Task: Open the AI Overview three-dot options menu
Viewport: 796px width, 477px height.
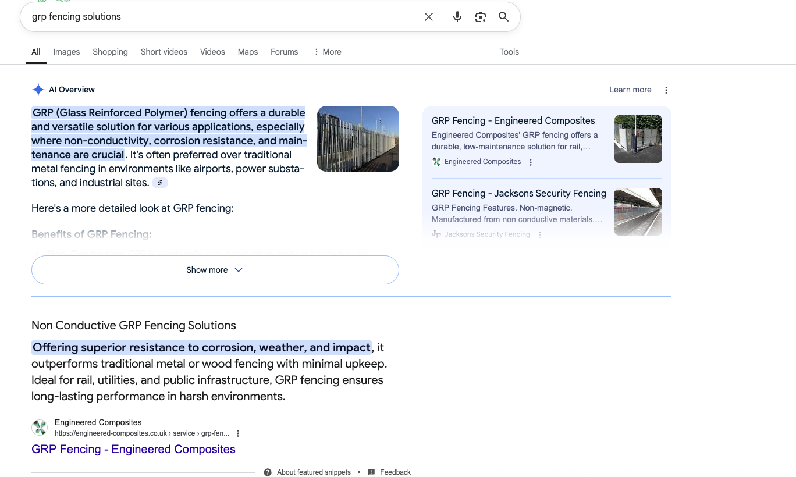Action: point(666,90)
